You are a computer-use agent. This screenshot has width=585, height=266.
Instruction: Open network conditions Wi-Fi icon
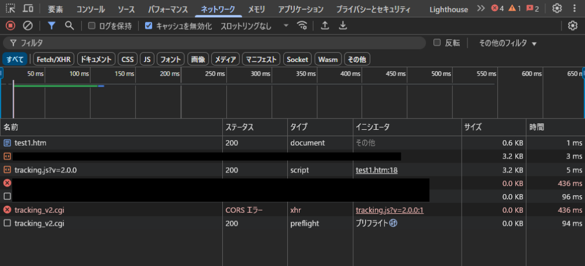pos(302,26)
